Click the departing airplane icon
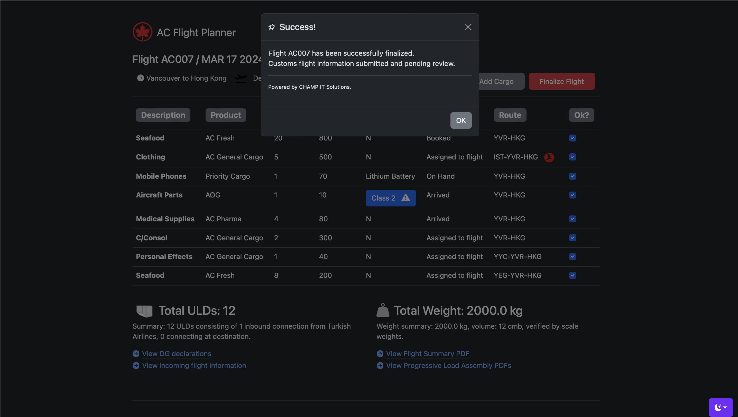Screen dimensions: 738x417 tap(241, 78)
